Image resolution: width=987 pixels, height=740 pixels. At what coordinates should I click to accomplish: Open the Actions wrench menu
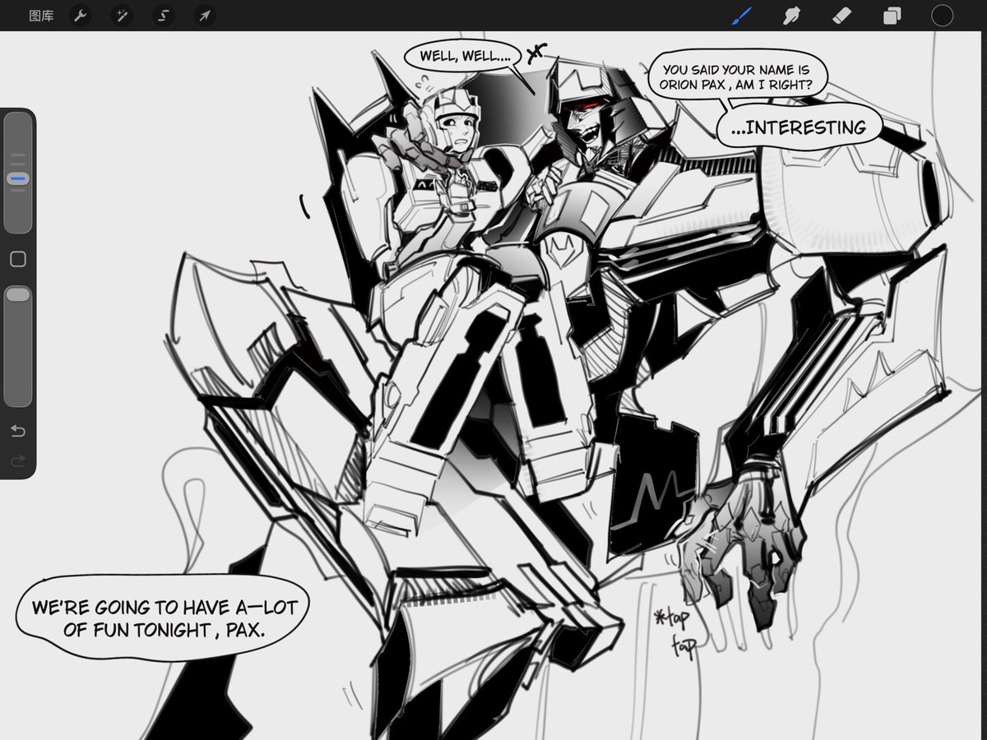81,16
